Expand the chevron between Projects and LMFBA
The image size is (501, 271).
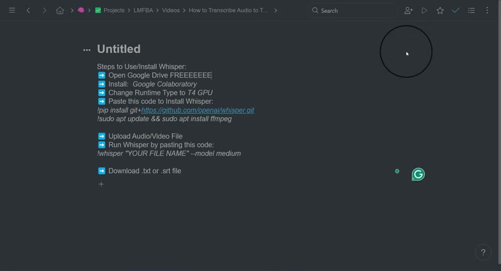pos(128,11)
